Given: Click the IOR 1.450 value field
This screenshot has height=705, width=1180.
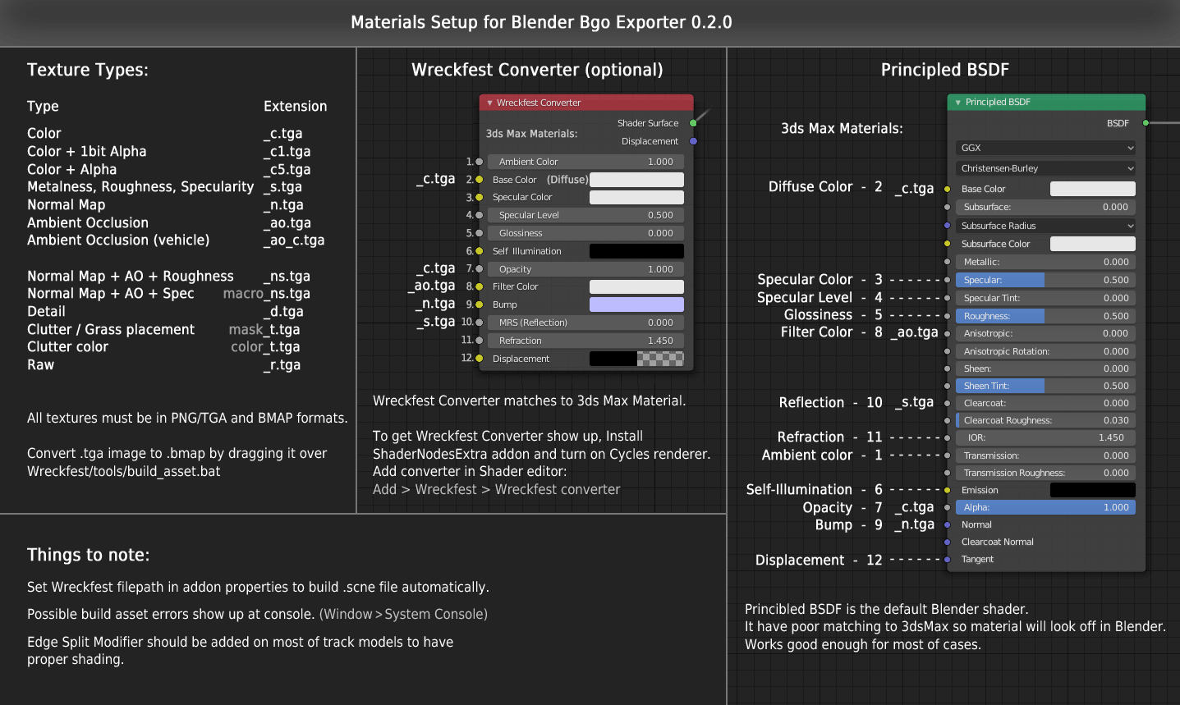Looking at the screenshot, I should 1045,437.
